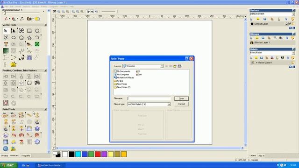Open the Default Sheet dropdown
299x168 pixels.
click(293, 14)
